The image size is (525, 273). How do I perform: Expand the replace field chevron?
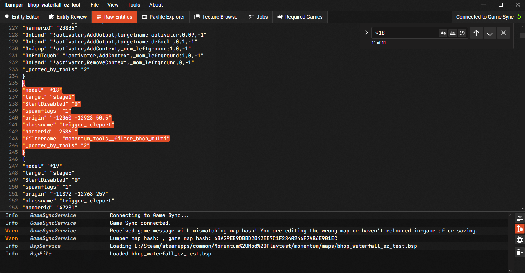click(366, 33)
